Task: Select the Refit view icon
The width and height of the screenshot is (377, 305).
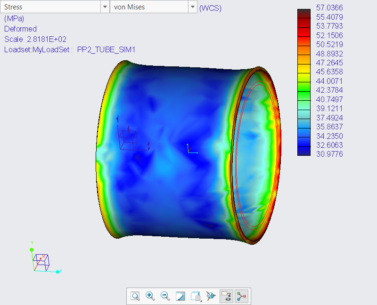Action: click(x=180, y=296)
